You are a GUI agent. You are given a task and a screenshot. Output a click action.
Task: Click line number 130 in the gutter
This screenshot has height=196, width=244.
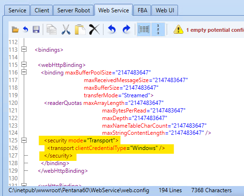click(13, 178)
